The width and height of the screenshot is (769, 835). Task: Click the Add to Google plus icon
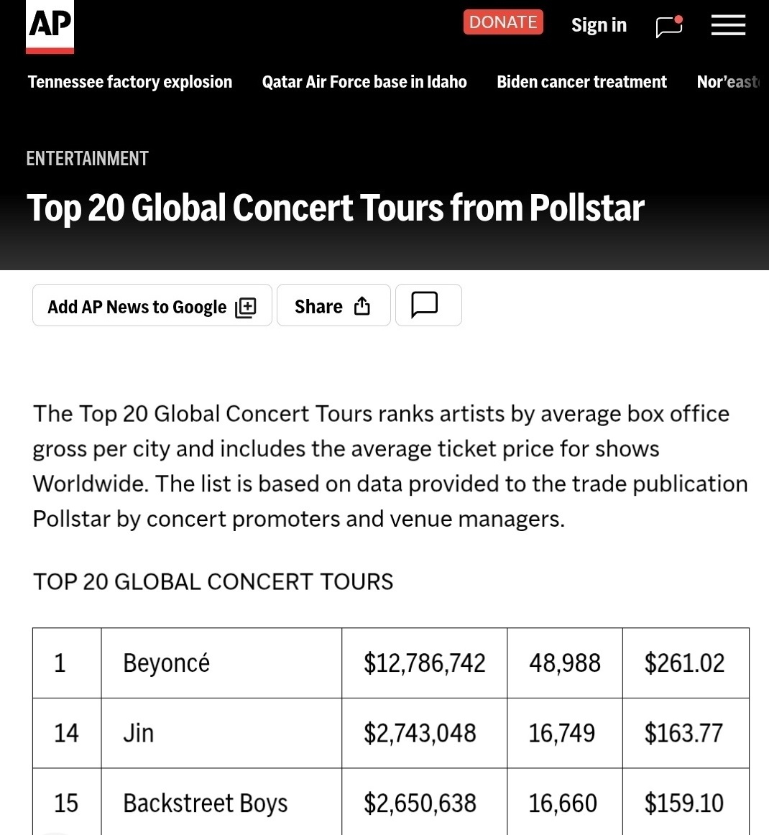[x=246, y=307]
